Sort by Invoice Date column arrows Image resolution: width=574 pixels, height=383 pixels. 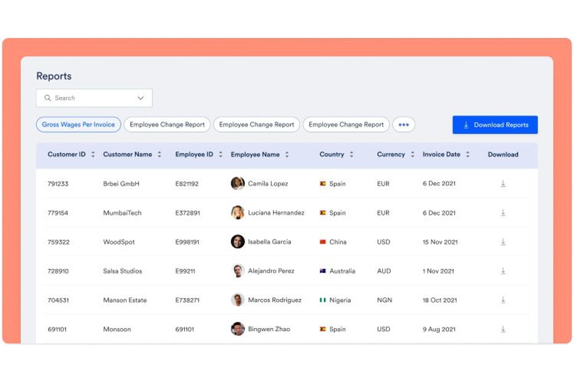467,154
